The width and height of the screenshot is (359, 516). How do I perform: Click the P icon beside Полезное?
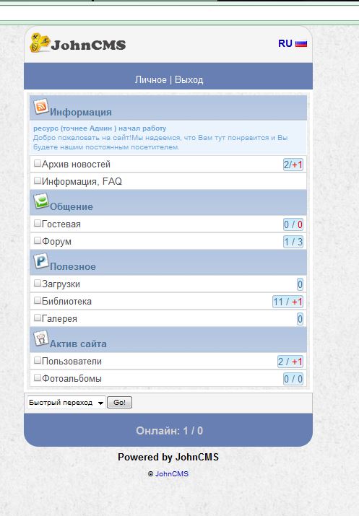pos(41,261)
